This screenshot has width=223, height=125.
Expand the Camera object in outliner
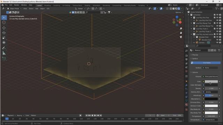(x=194, y=42)
